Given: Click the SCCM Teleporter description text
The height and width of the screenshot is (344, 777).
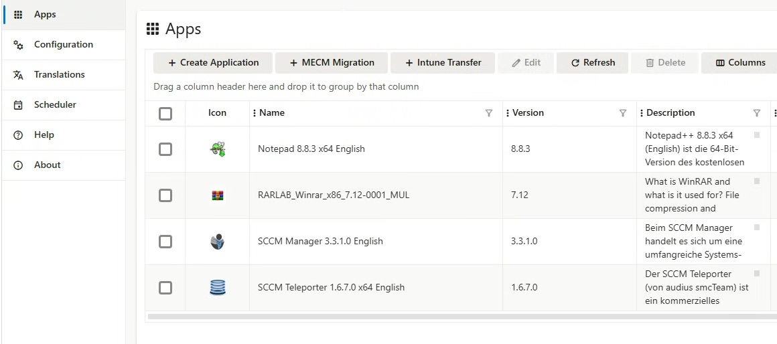Looking at the screenshot, I should click(697, 288).
